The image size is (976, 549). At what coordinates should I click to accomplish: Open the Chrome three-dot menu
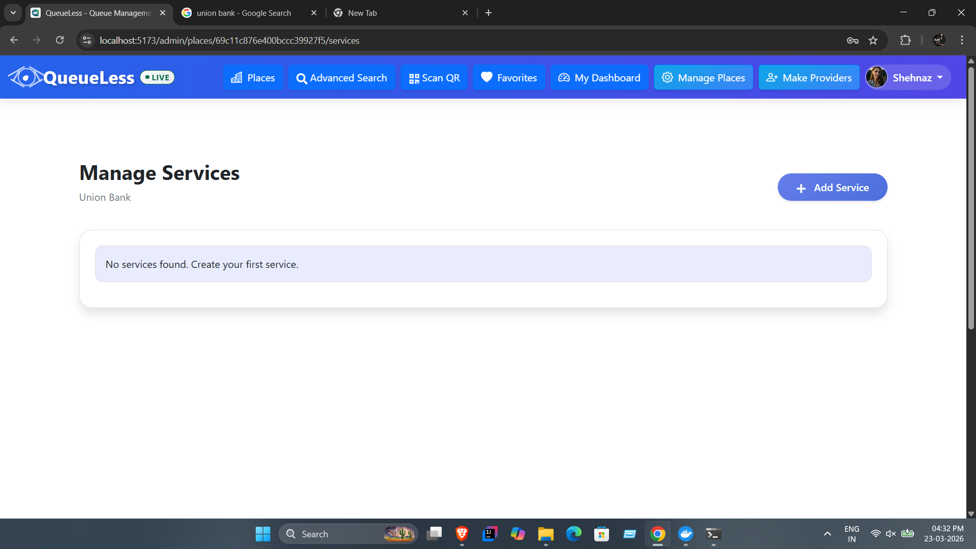962,40
